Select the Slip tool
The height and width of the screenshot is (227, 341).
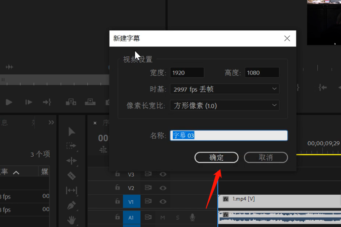71,191
